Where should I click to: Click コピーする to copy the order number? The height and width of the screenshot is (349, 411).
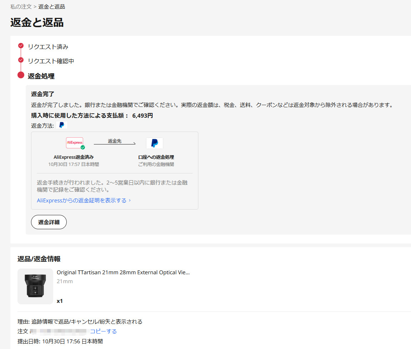pyautogui.click(x=103, y=331)
